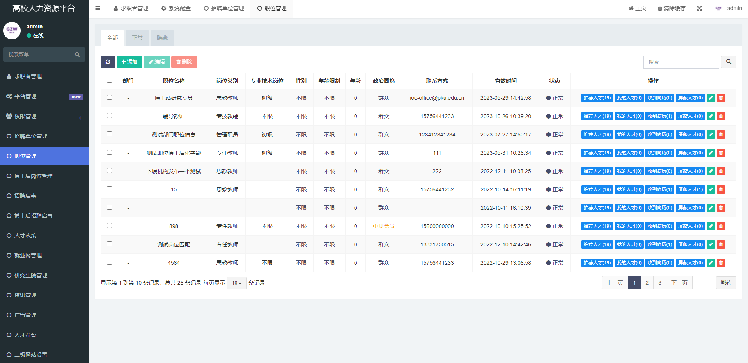This screenshot has width=748, height=363.
Task: Click the refresh icon button above table
Action: (x=108, y=62)
